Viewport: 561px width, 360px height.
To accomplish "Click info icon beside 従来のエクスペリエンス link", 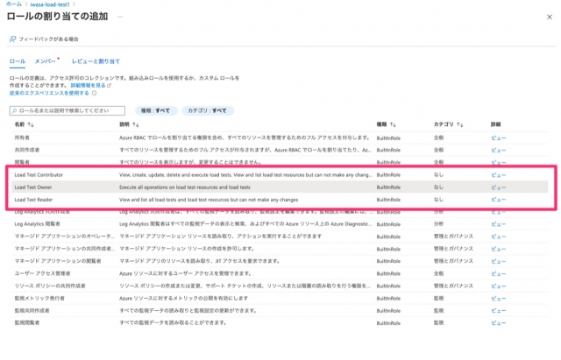I will tap(94, 94).
